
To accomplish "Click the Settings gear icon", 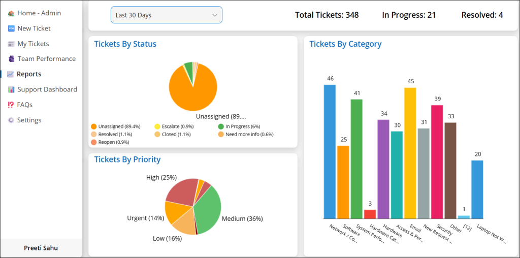I will coord(11,120).
